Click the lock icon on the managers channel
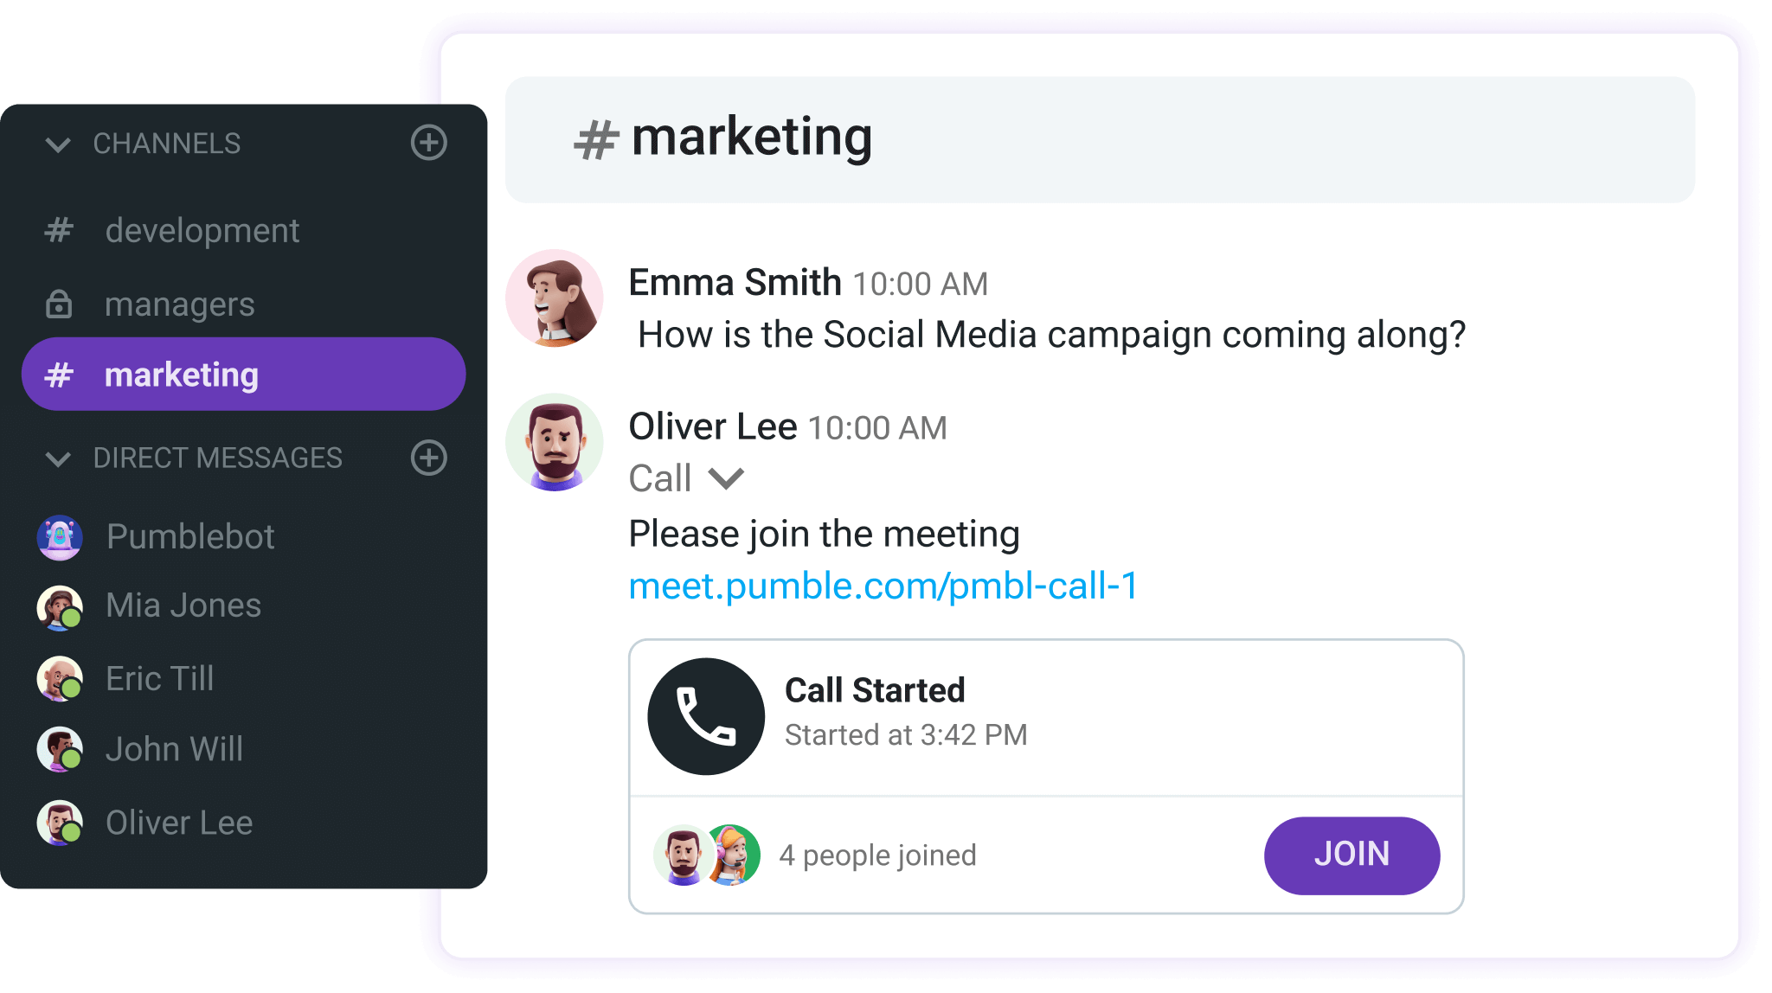This screenshot has width=1772, height=993. pyautogui.click(x=59, y=304)
